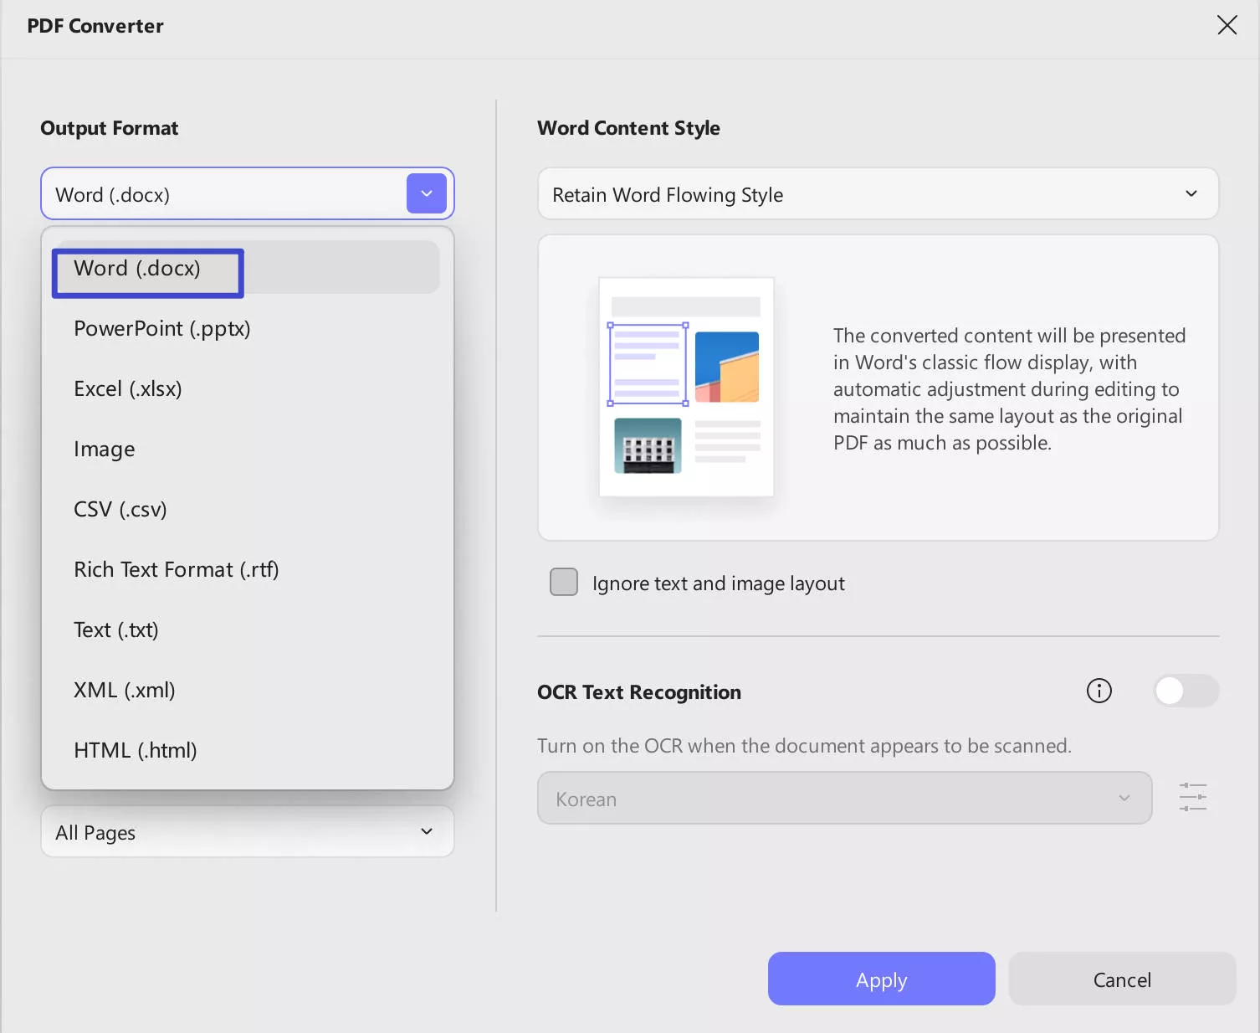Expand the All Pages dropdown
Image resolution: width=1260 pixels, height=1033 pixels.
[246, 831]
